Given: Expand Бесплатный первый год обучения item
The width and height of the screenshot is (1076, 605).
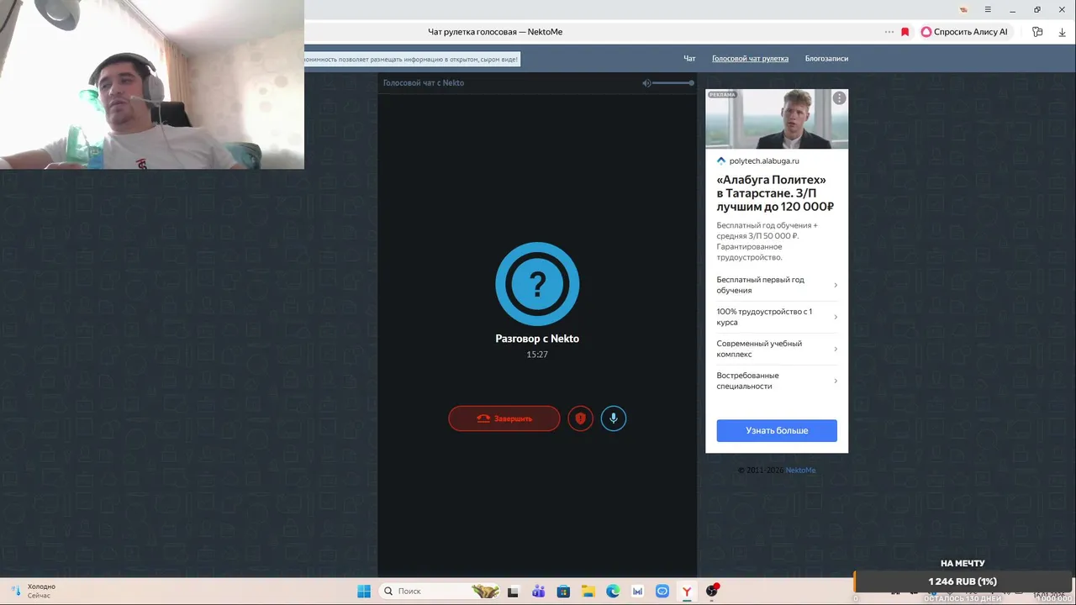Looking at the screenshot, I should point(777,285).
